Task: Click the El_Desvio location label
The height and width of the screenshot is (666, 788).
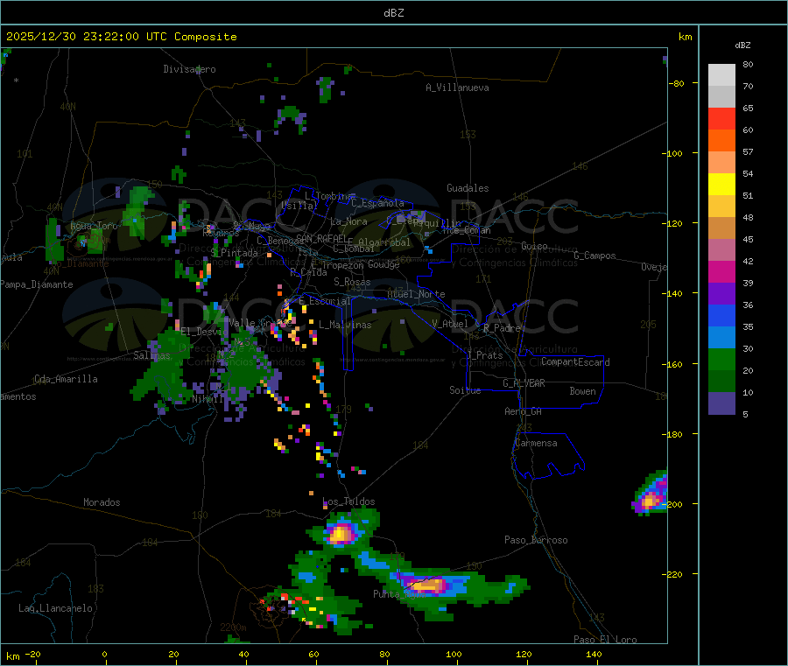Action: coord(205,332)
